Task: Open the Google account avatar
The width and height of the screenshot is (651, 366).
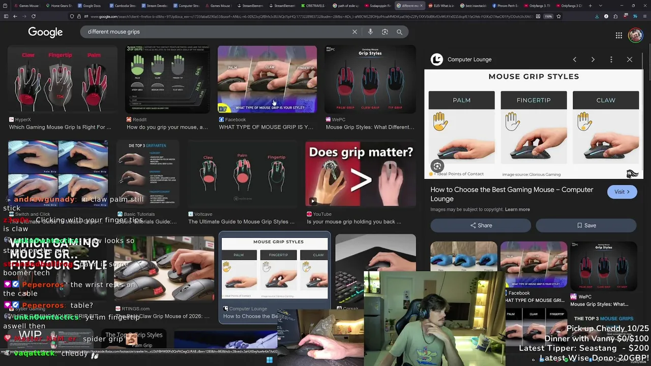Action: (635, 35)
